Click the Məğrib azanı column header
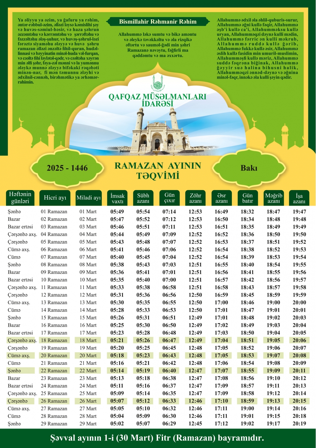Image resolution: width=316 pixels, height=448 pixels. pos(274,198)
